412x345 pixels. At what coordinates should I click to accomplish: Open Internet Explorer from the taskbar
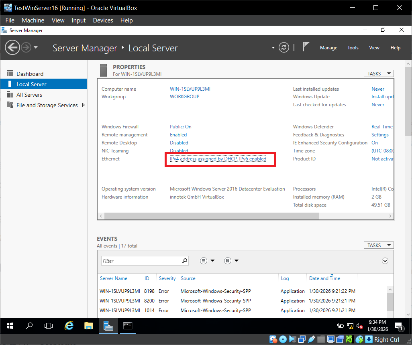click(69, 326)
